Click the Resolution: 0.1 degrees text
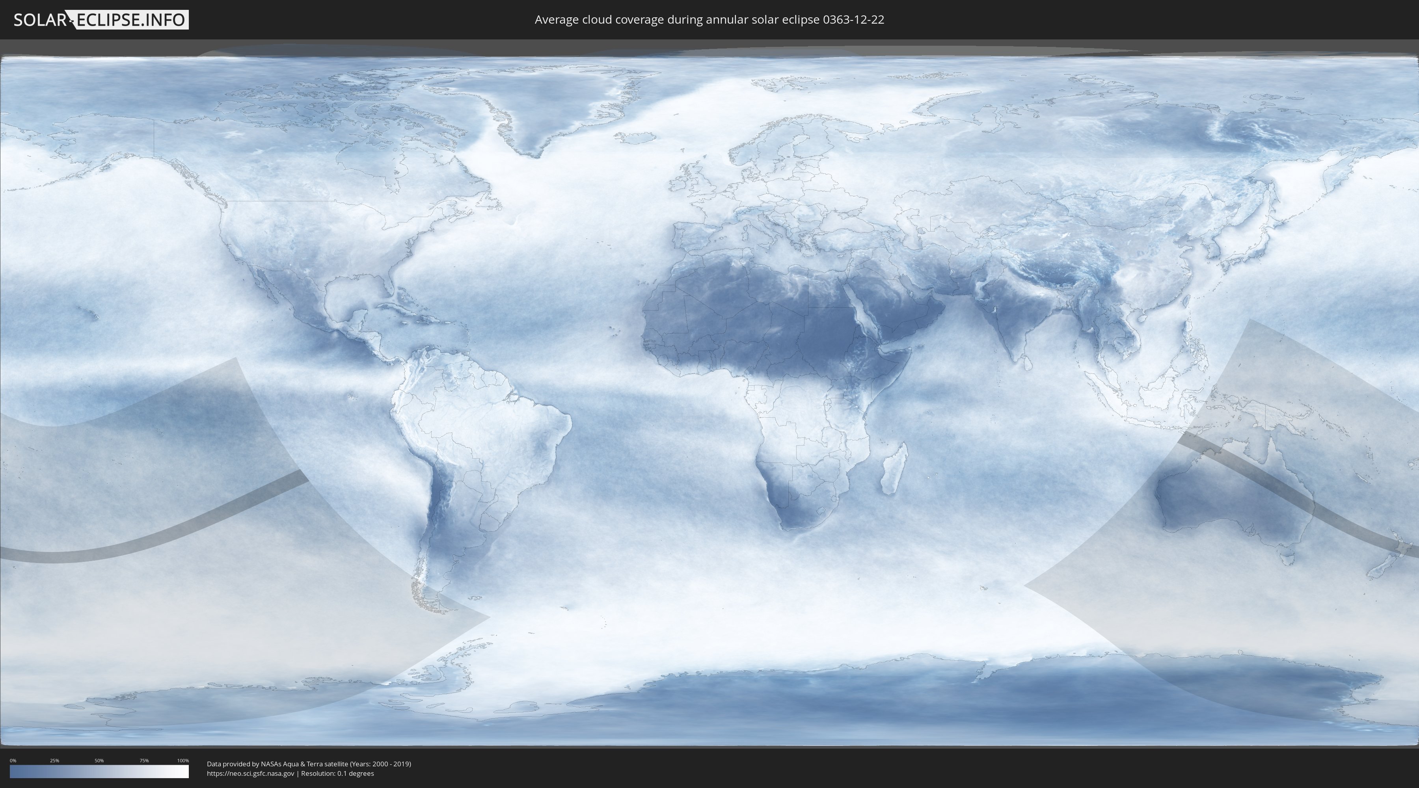This screenshot has width=1419, height=788. [337, 773]
